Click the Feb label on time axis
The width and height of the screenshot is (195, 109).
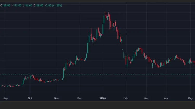coord(126,98)
